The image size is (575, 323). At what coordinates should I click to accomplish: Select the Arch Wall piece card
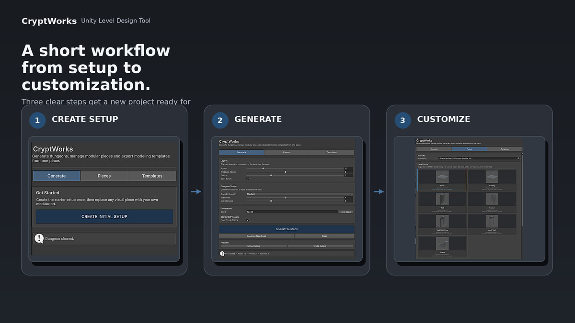pos(492,224)
